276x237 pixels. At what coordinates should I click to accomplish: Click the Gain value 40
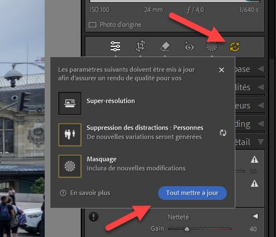(253, 229)
